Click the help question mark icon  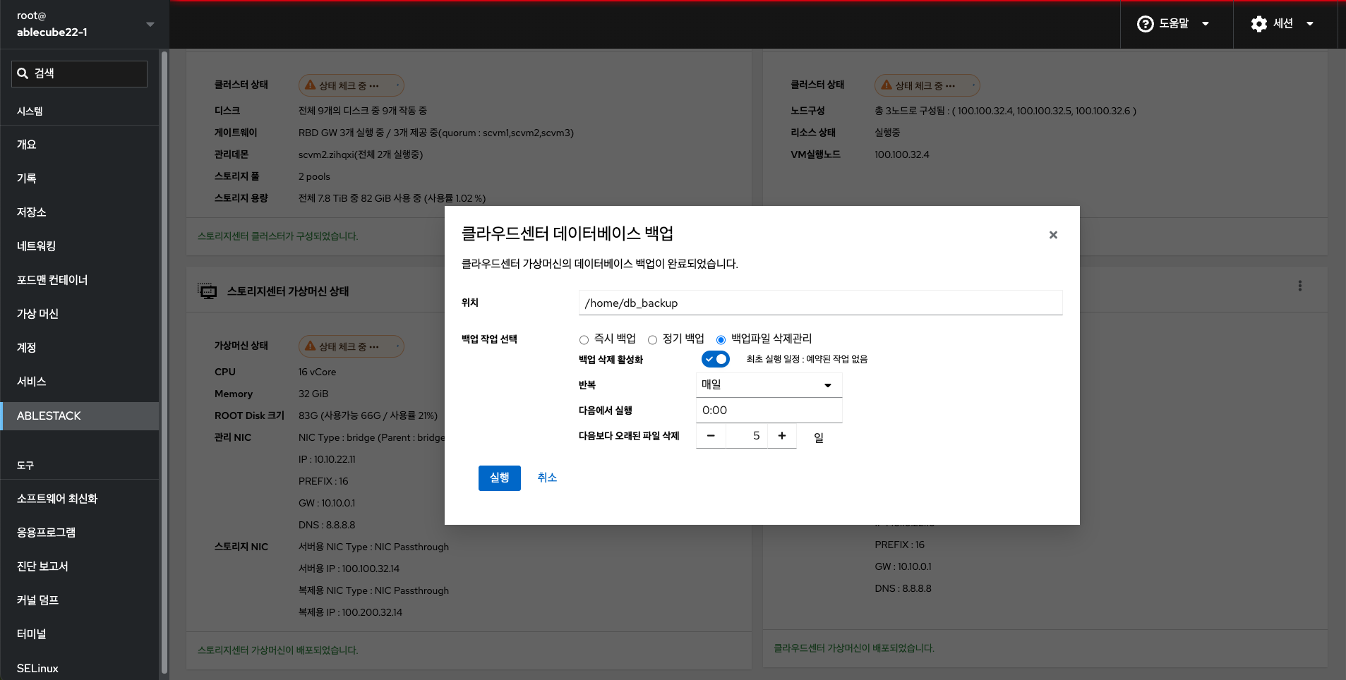[1145, 24]
